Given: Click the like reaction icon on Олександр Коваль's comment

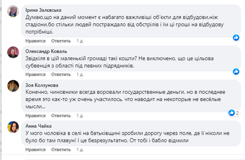Looking at the screenshot, I should tap(236, 71).
